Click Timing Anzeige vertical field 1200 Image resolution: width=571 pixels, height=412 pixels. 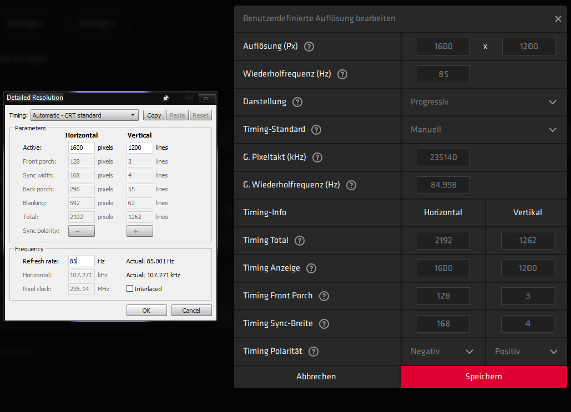pyautogui.click(x=528, y=268)
